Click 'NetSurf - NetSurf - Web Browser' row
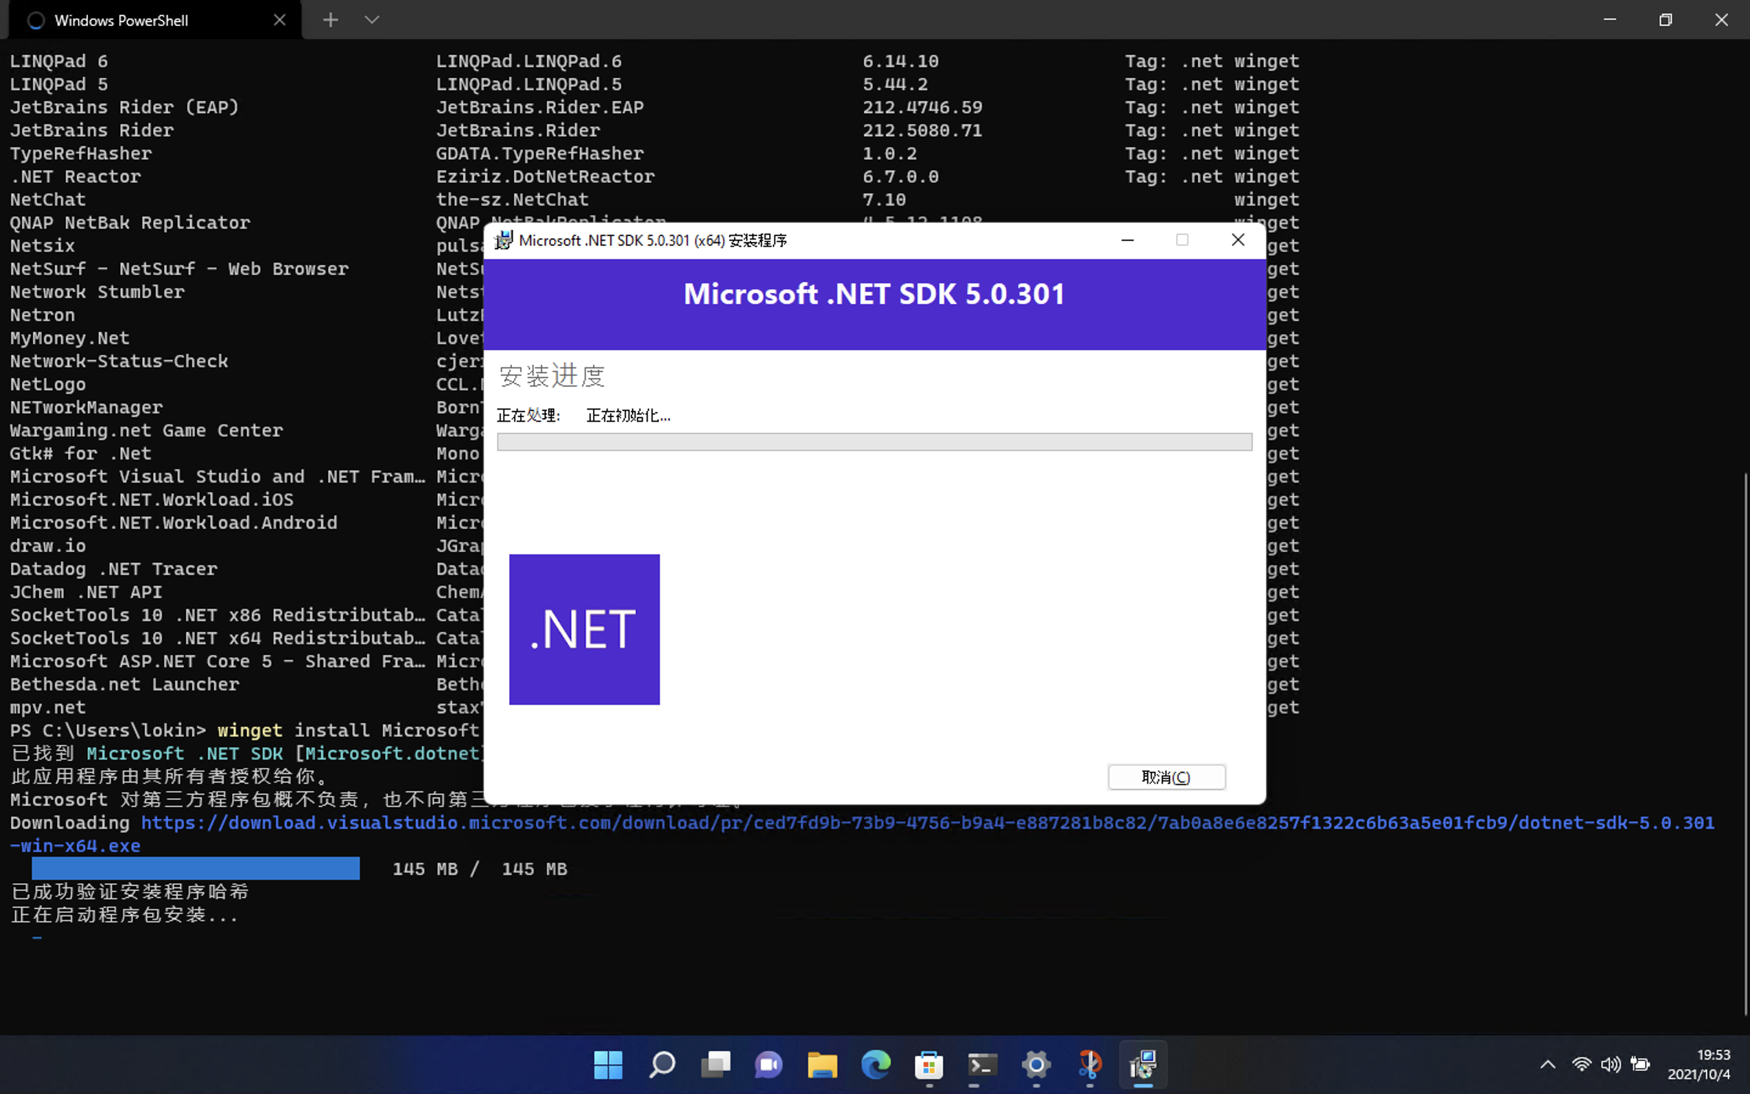This screenshot has width=1750, height=1094. click(x=179, y=269)
